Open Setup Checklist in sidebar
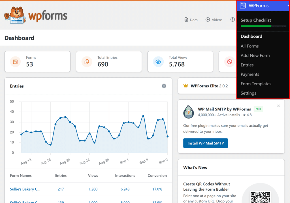The image size is (290, 203). pos(256,20)
